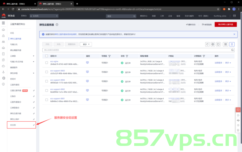Click the 控制台 link in the top bar
Viewport: 242px width, 152px height.
(24, 16)
